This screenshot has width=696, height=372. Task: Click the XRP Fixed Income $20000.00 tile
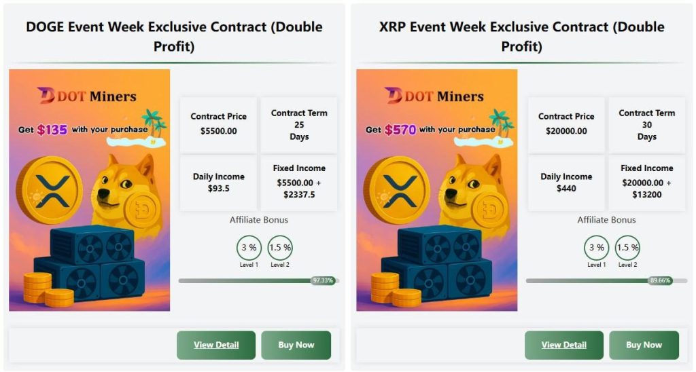pyautogui.click(x=647, y=181)
